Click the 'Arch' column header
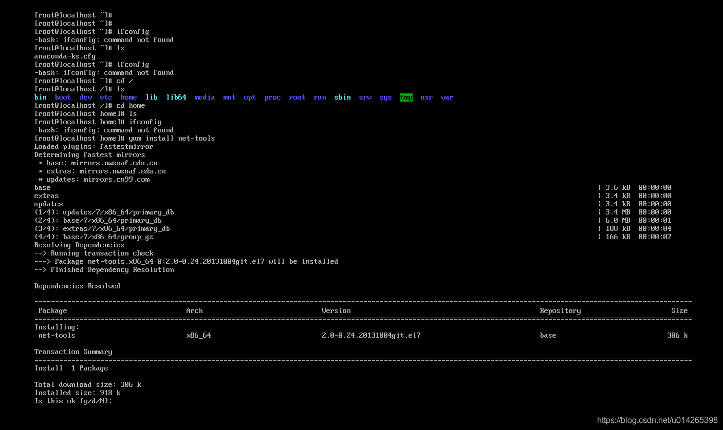723x430 pixels. tap(195, 311)
